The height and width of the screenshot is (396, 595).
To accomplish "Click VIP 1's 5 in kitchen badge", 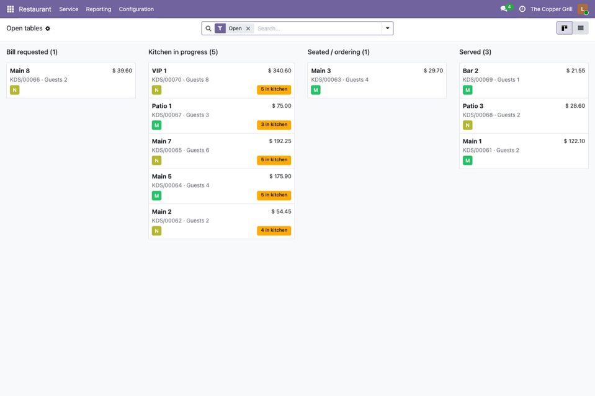I will [x=274, y=89].
